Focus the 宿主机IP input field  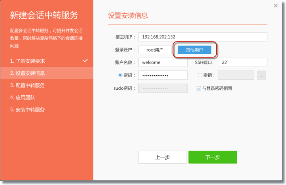[x=202, y=37]
